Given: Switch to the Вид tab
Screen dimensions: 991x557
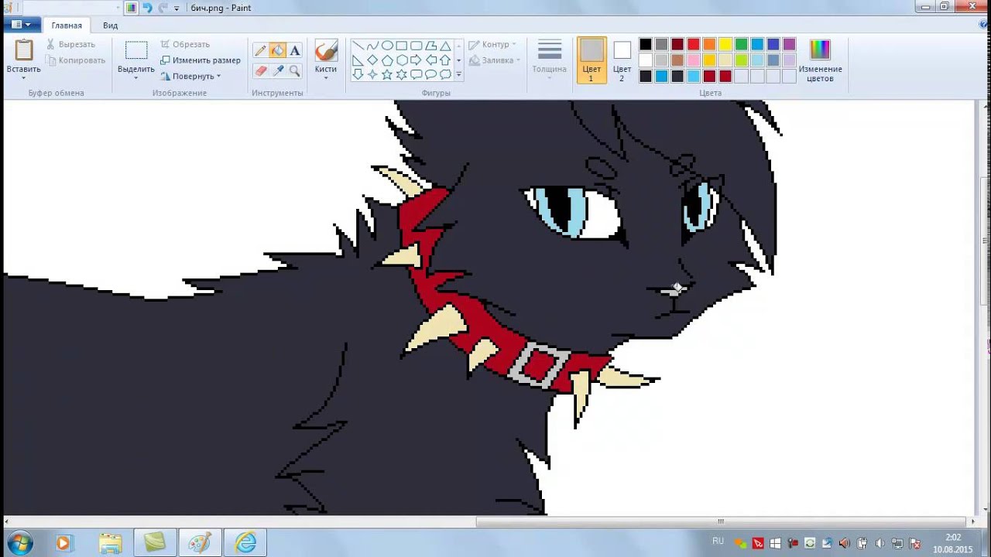Looking at the screenshot, I should [111, 26].
